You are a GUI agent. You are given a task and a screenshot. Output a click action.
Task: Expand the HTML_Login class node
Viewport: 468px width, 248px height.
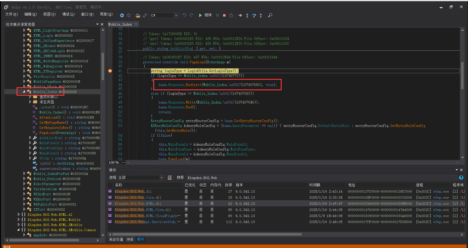(24, 36)
